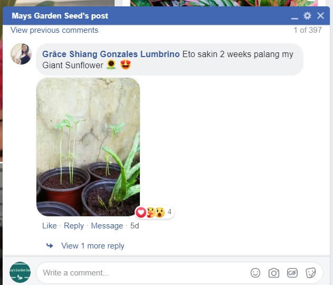Insert an emoji using the smiley icon
This screenshot has height=285, width=333.
pos(255,273)
